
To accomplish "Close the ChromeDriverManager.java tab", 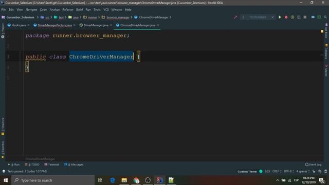I will (x=158, y=25).
